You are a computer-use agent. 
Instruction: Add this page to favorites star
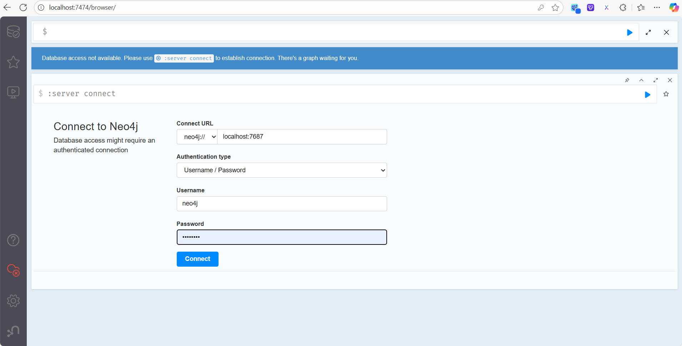click(x=555, y=8)
